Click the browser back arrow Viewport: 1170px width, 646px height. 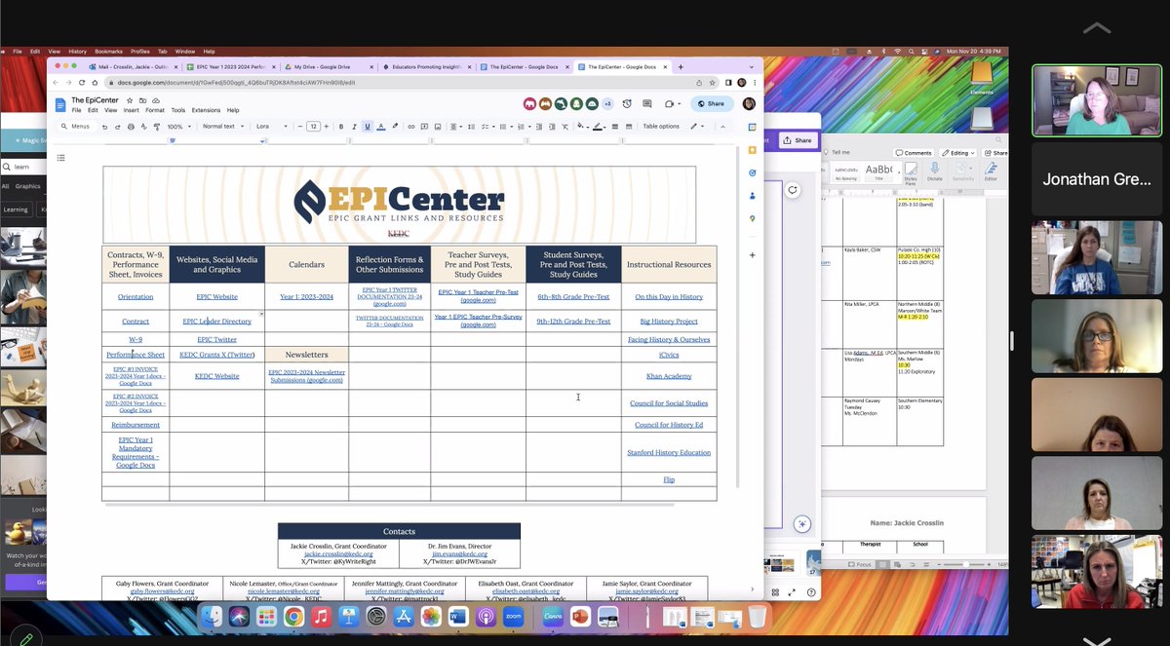[x=57, y=83]
